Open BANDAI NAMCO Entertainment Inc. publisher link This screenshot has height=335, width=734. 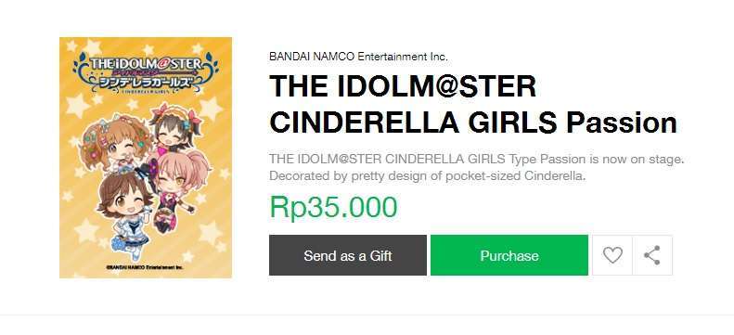pos(358,57)
